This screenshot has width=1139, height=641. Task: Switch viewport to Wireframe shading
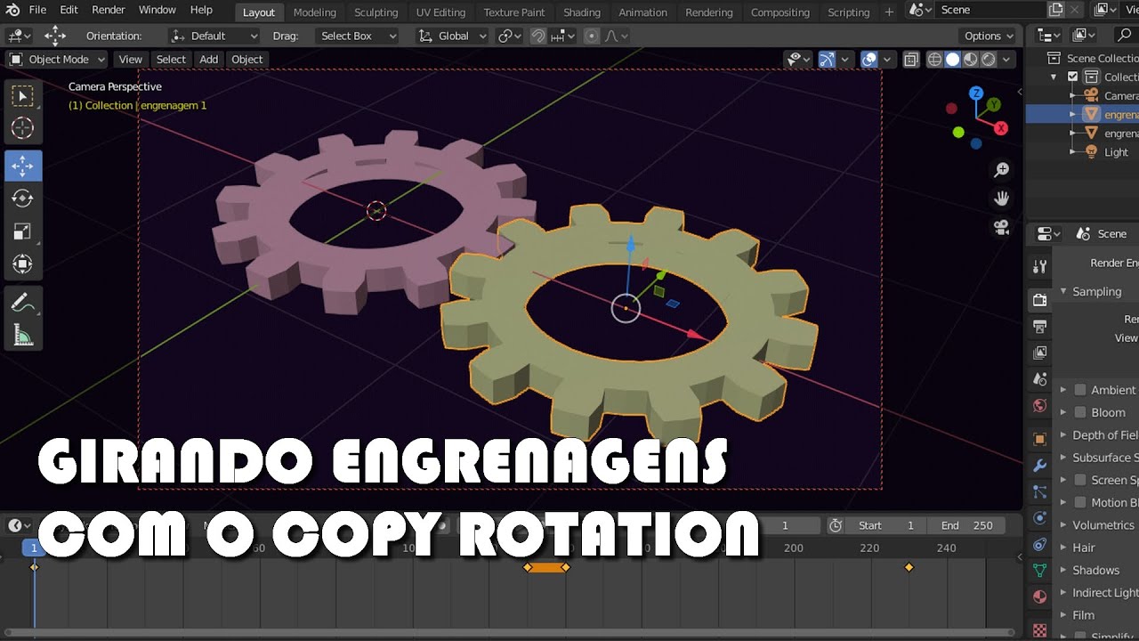coord(934,60)
